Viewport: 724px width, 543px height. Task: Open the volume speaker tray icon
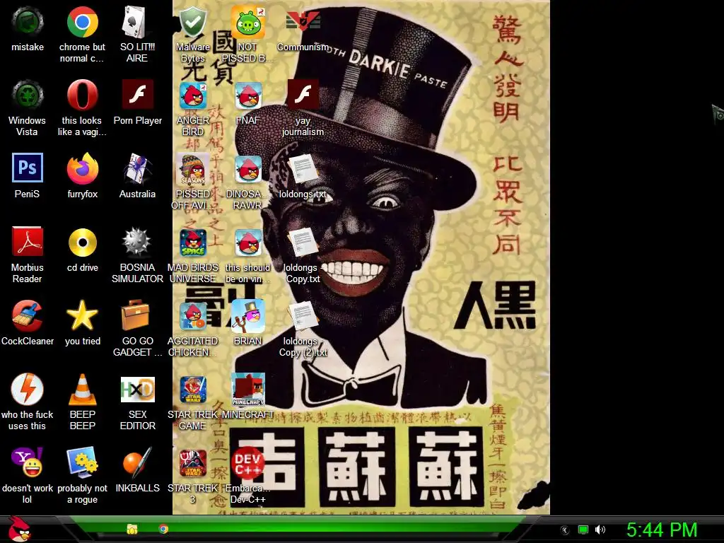[600, 530]
